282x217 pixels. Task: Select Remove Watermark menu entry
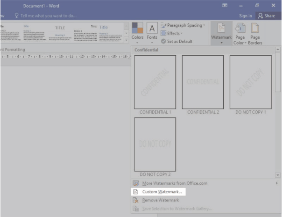(x=160, y=200)
